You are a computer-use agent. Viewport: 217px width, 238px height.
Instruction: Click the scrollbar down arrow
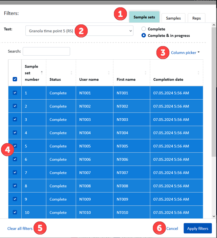coord(214,216)
